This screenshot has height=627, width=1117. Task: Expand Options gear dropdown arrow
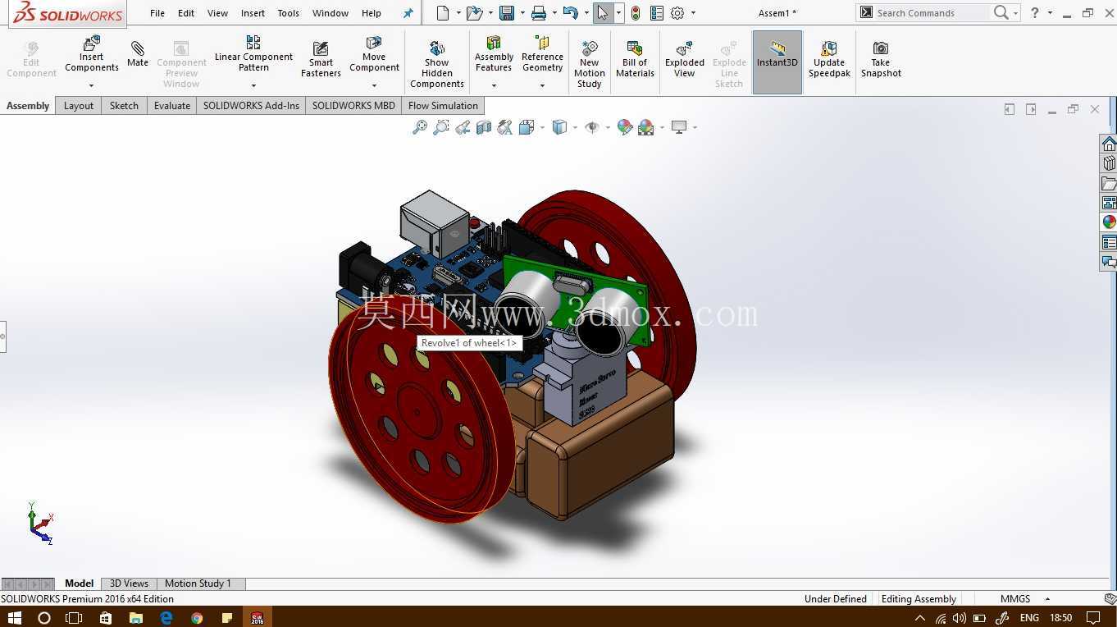[693, 13]
